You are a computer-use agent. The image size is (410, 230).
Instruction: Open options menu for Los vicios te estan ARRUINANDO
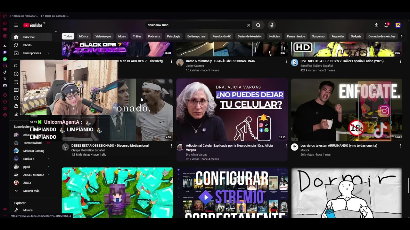click(400, 146)
